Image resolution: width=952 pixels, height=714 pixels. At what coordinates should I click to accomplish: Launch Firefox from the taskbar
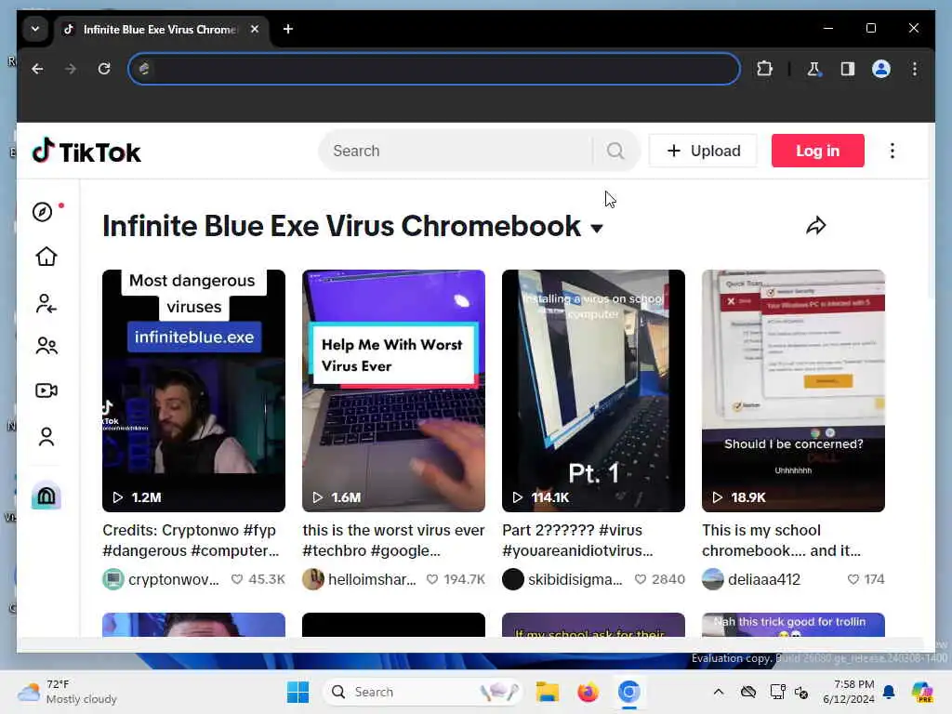coord(588,692)
